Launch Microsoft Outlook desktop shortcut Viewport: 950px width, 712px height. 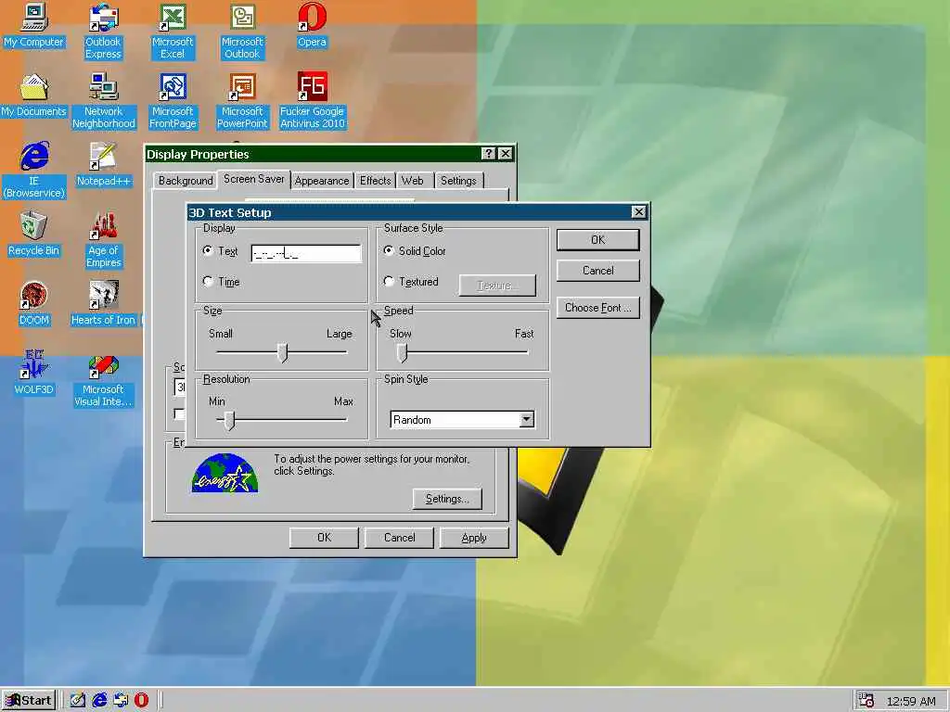point(242,32)
